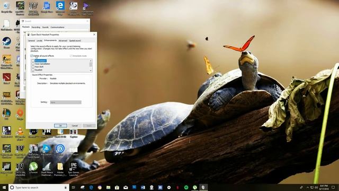Click the Cortana microphone icon
The height and width of the screenshot is (191, 339).
66,187
